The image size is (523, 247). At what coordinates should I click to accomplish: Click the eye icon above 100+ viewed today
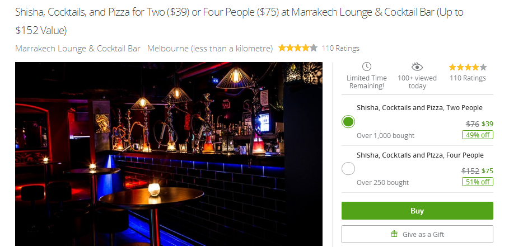click(x=417, y=67)
